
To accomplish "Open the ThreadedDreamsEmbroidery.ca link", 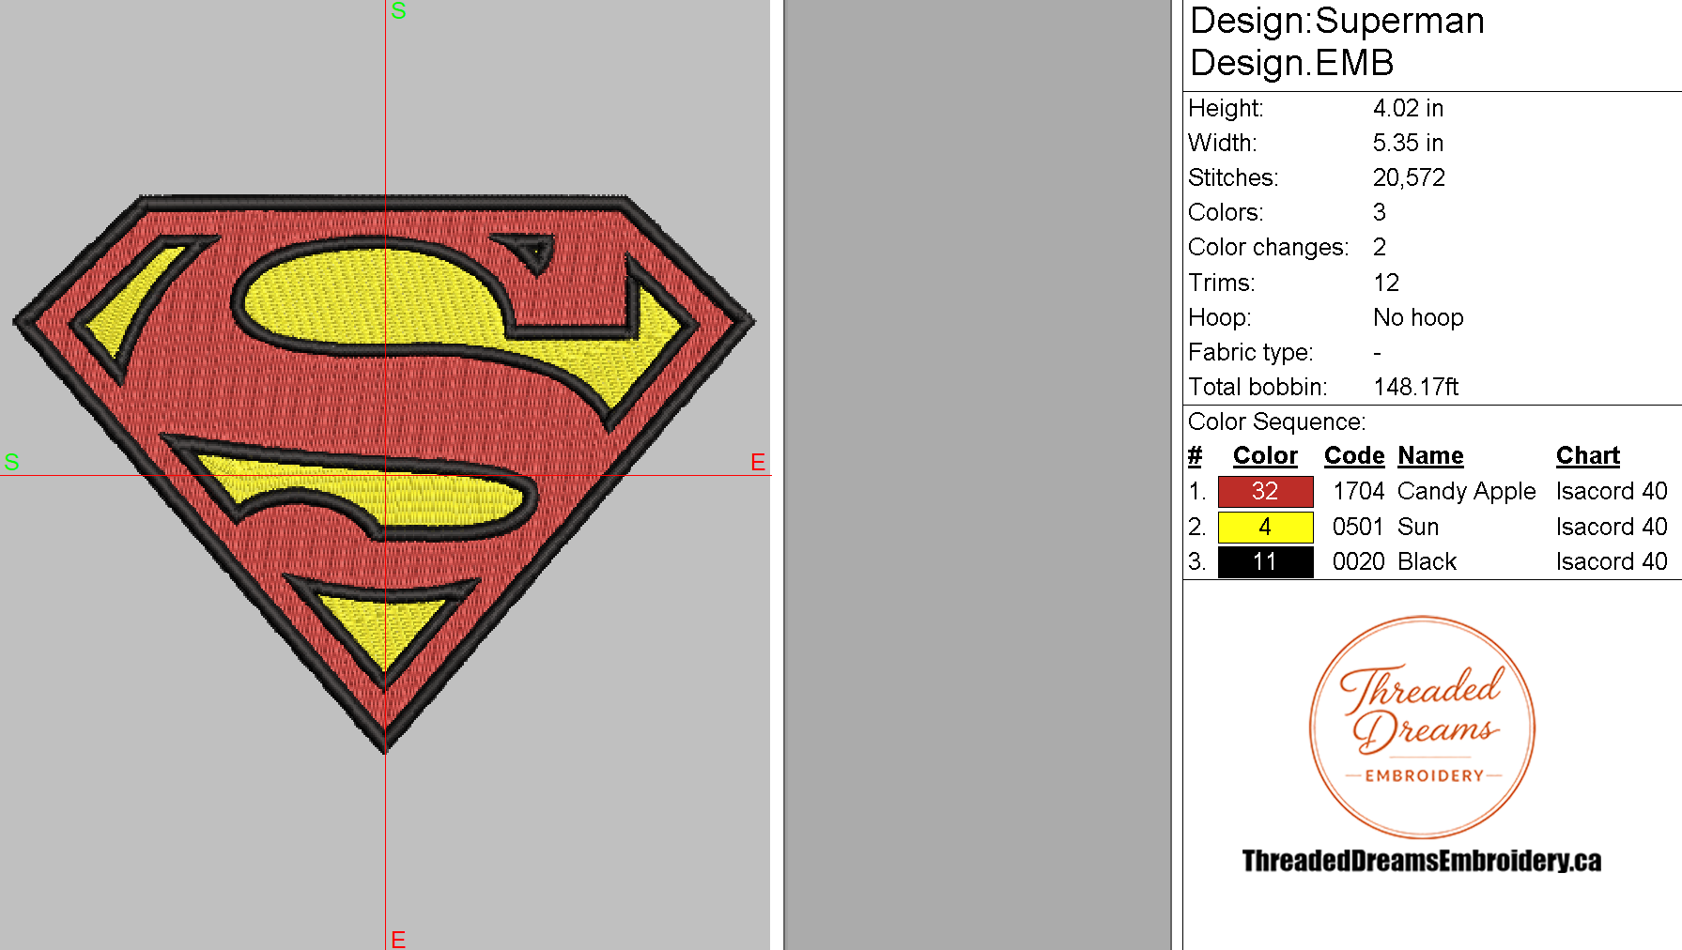I will tap(1422, 861).
